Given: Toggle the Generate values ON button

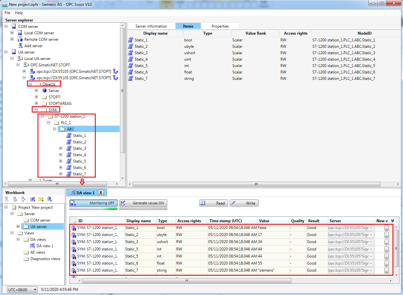Looking at the screenshot, I should [x=143, y=203].
